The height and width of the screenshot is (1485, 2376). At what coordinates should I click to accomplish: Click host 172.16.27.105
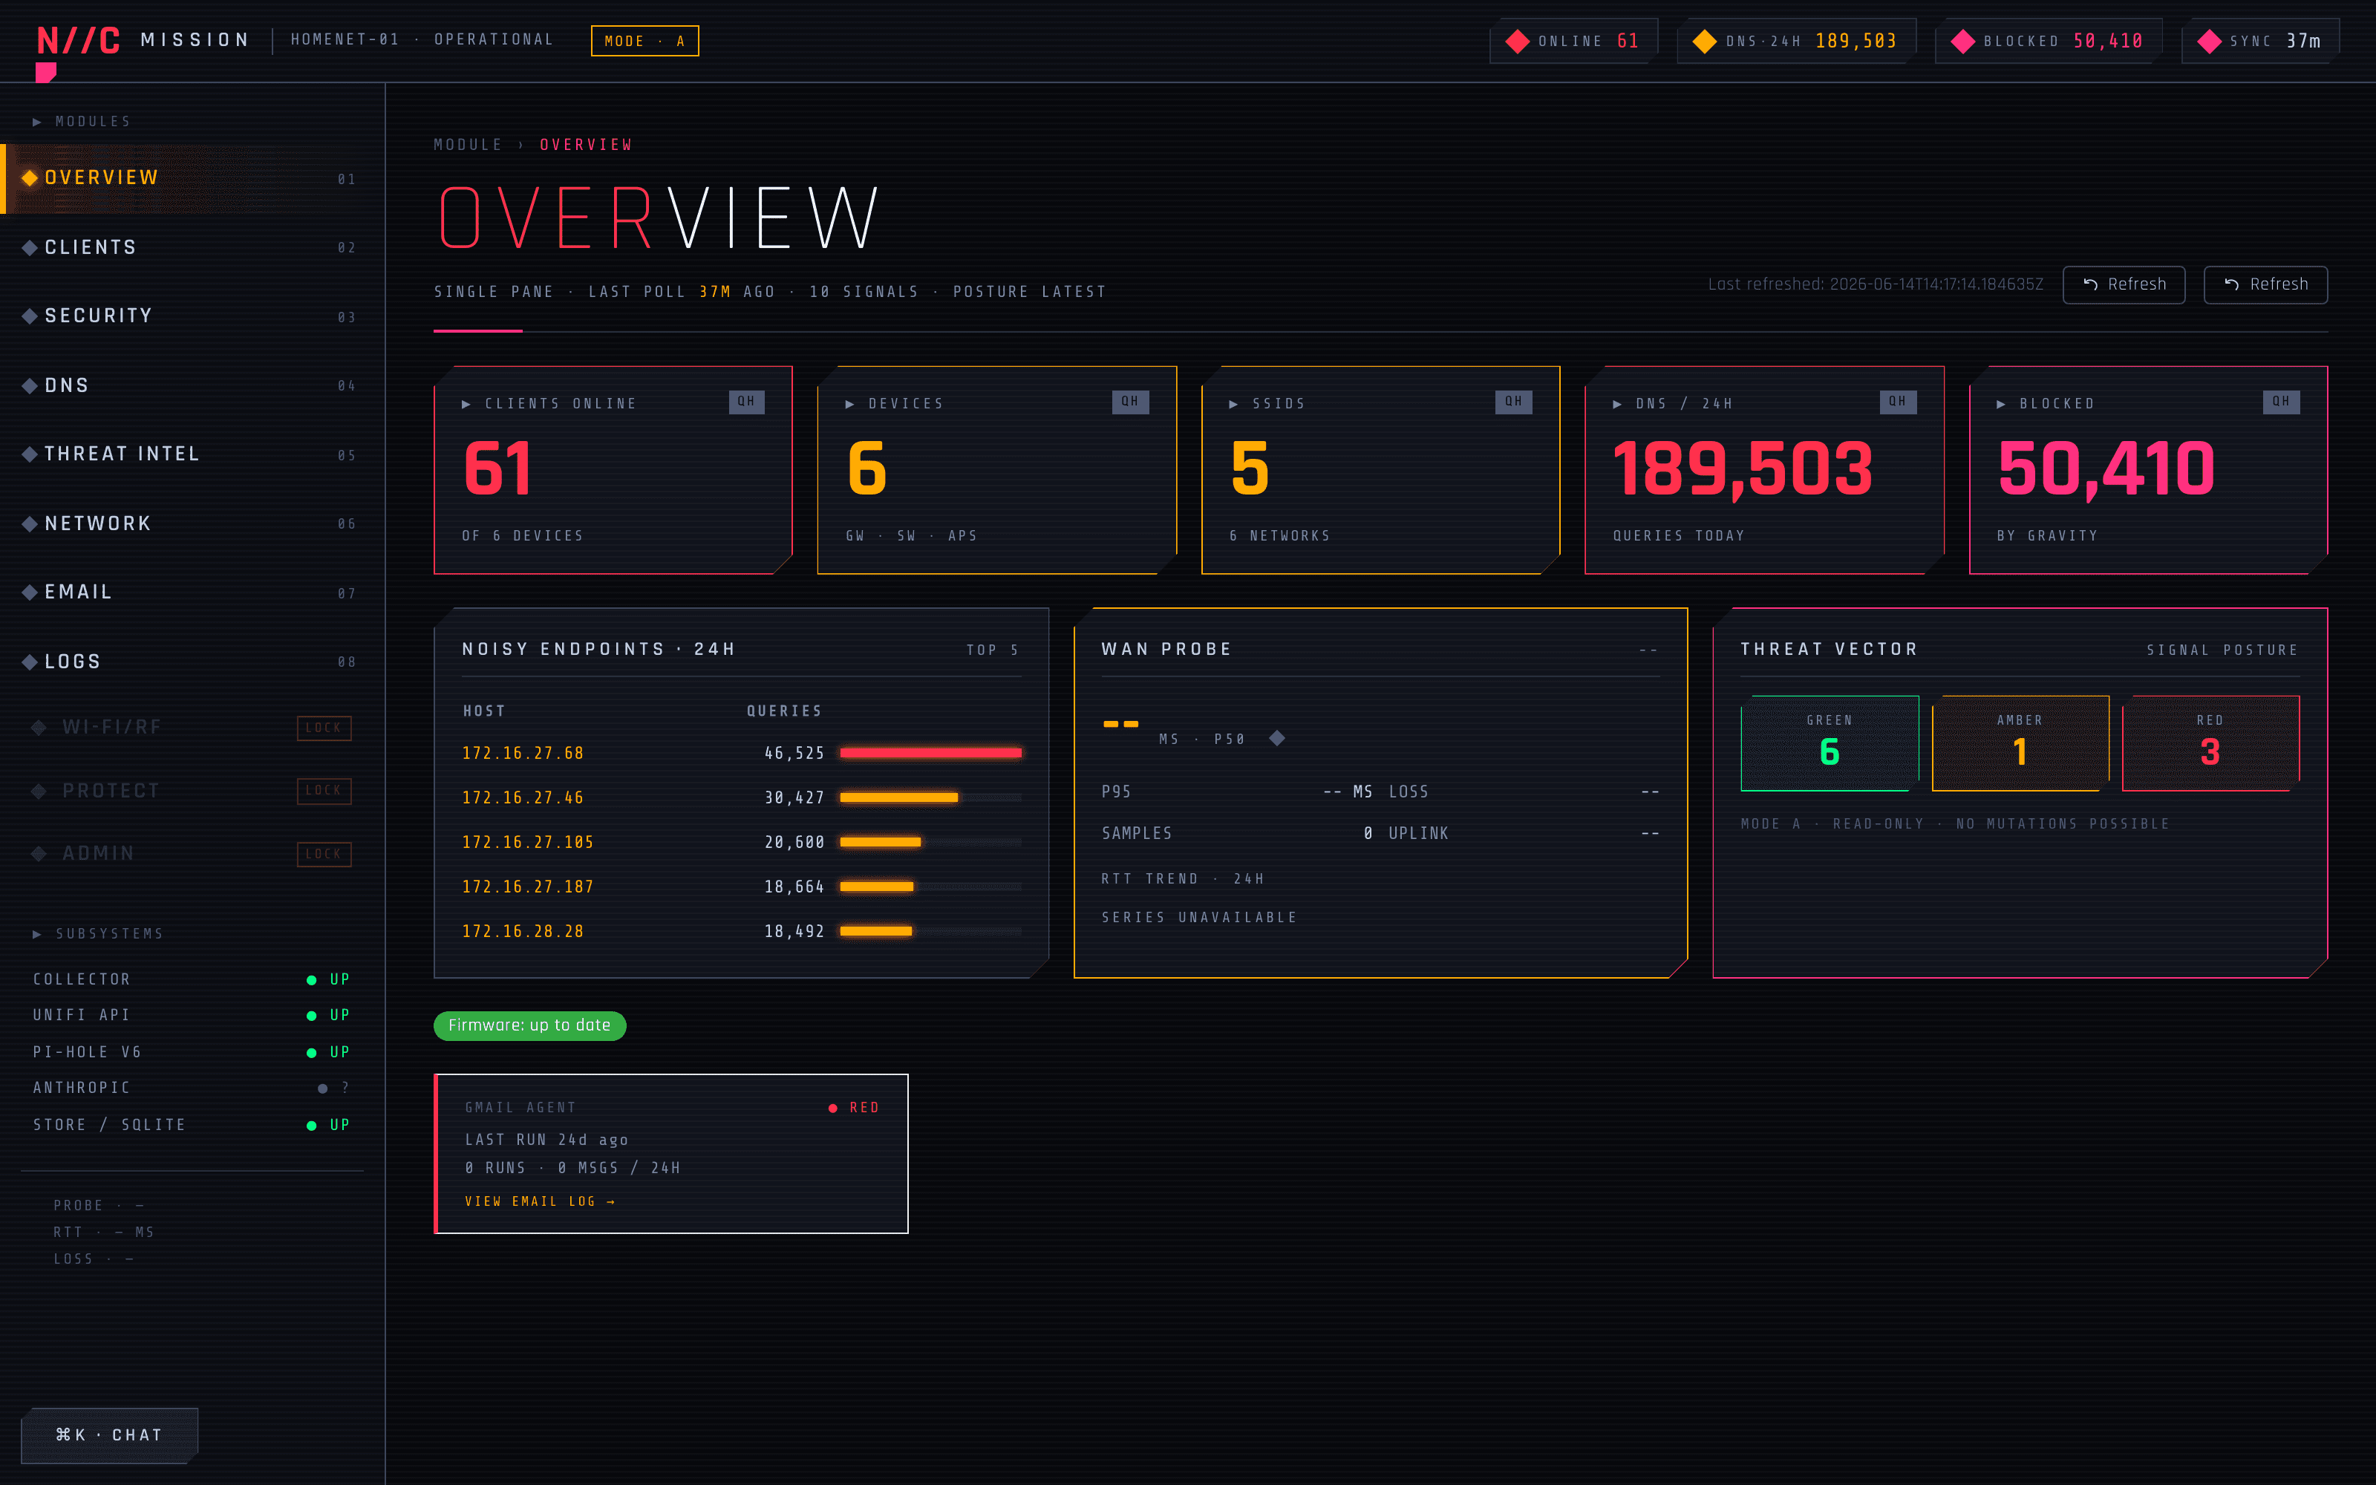coord(528,843)
